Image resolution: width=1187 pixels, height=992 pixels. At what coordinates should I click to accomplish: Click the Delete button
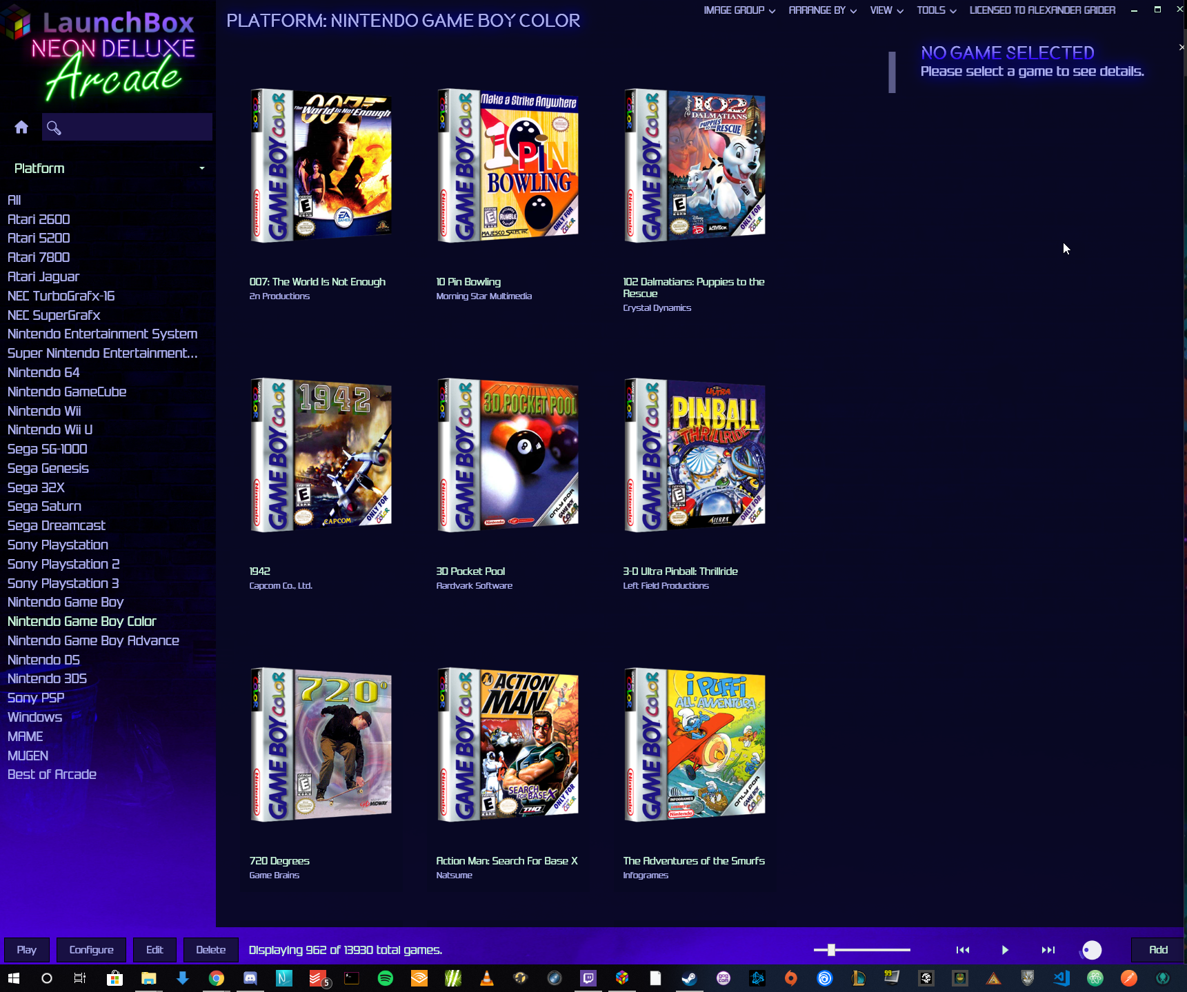coord(210,950)
